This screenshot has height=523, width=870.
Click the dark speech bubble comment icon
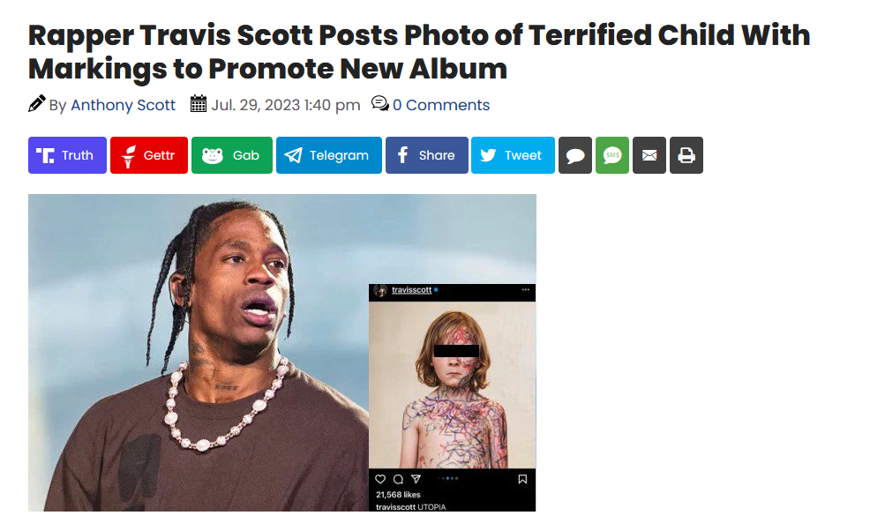(x=574, y=155)
